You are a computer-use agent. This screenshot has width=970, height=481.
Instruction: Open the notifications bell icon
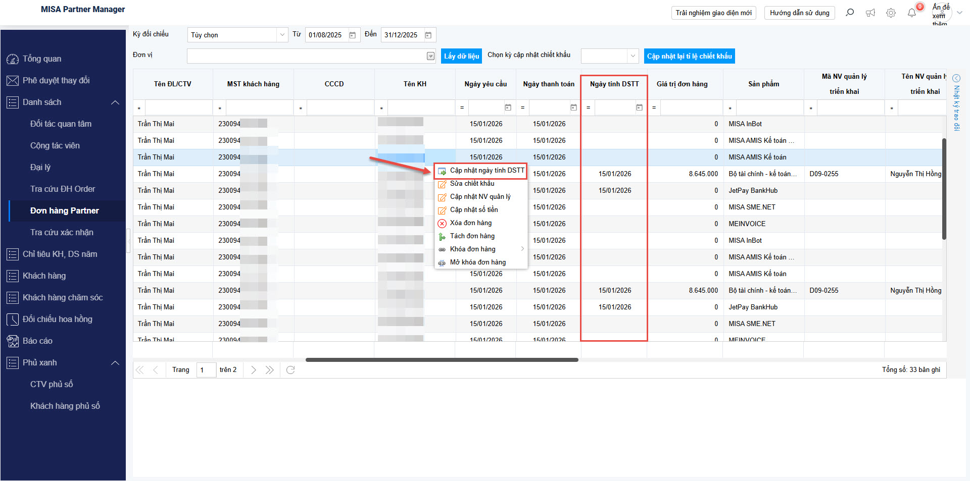(x=911, y=13)
